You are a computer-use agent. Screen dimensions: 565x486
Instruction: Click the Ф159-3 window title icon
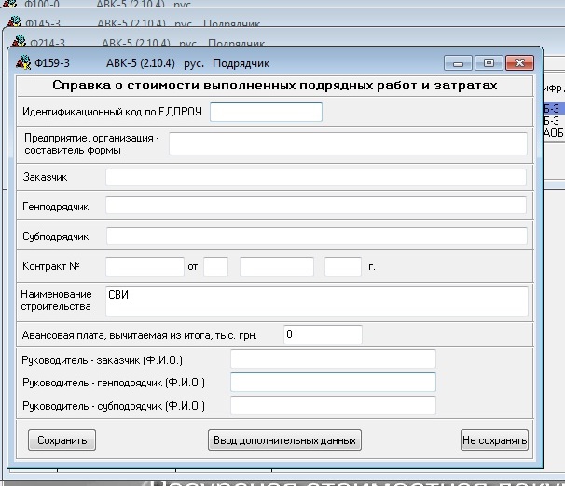pyautogui.click(x=23, y=63)
